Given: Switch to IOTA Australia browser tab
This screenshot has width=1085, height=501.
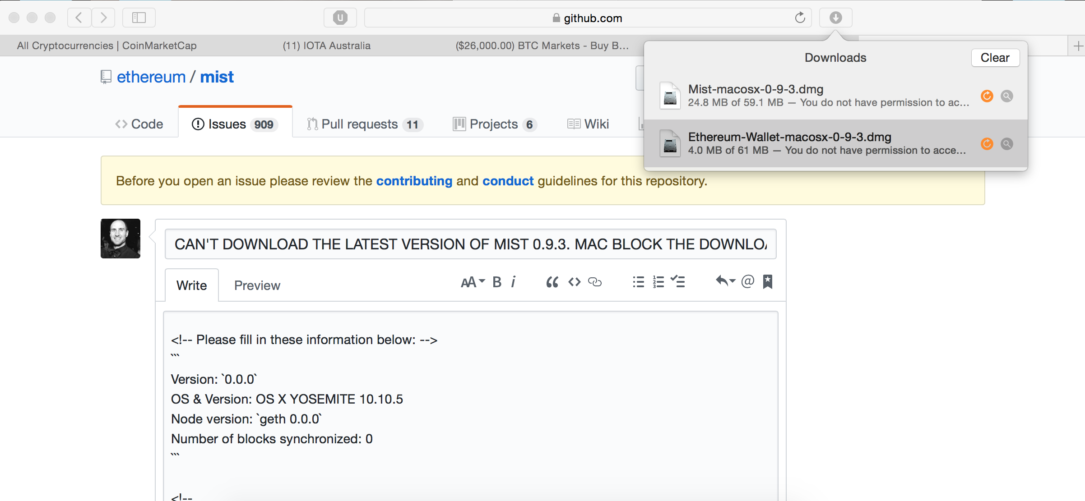Looking at the screenshot, I should [327, 46].
